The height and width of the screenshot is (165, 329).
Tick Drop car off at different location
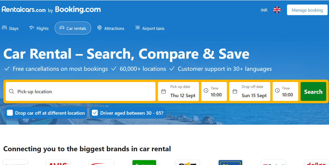10,113
